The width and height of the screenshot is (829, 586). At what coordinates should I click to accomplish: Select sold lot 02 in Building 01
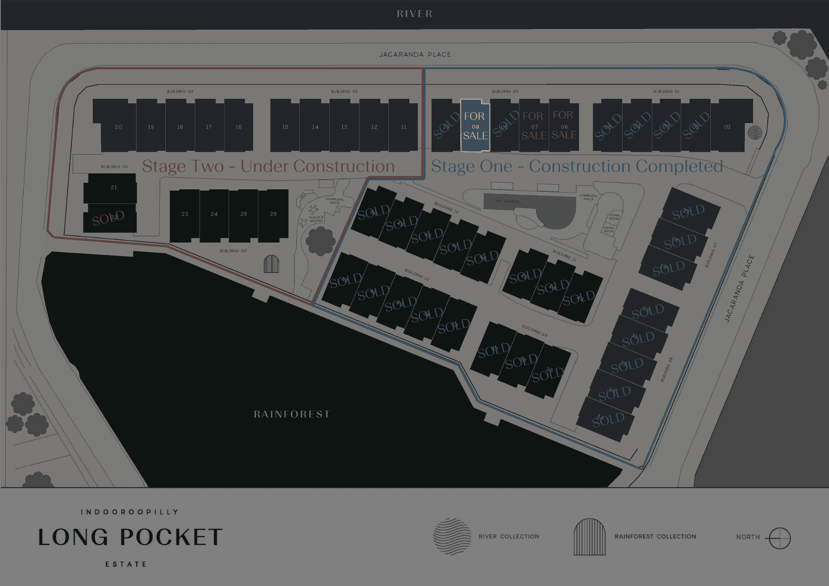[x=696, y=126]
